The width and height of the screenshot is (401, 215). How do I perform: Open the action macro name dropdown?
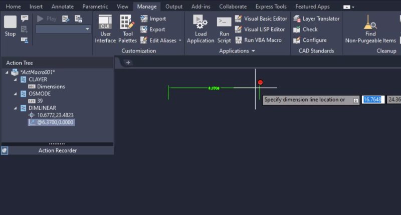pos(87,29)
